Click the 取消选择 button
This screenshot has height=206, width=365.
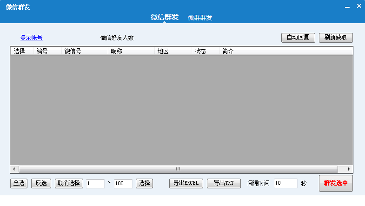tap(69, 183)
